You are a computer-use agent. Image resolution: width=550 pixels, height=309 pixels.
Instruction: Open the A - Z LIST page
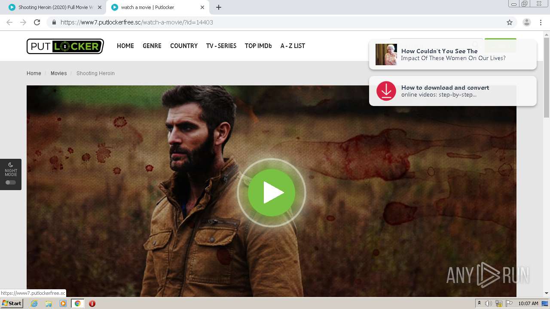click(293, 46)
